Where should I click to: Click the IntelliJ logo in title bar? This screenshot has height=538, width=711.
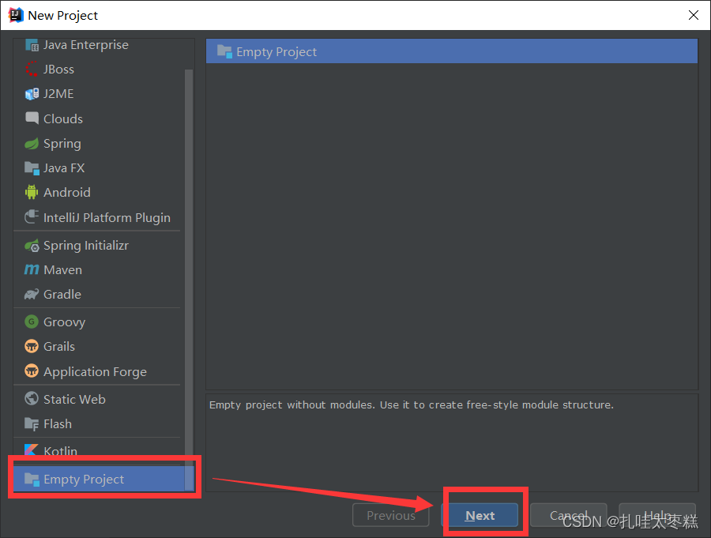tap(16, 15)
